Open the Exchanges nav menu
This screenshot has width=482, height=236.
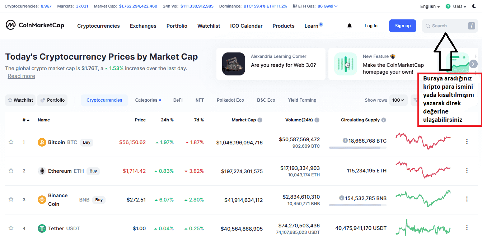point(143,26)
